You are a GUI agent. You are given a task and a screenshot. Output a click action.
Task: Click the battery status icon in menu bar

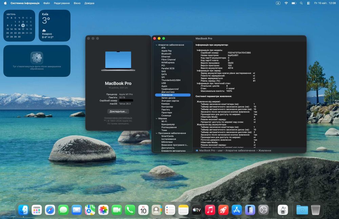point(294,3)
